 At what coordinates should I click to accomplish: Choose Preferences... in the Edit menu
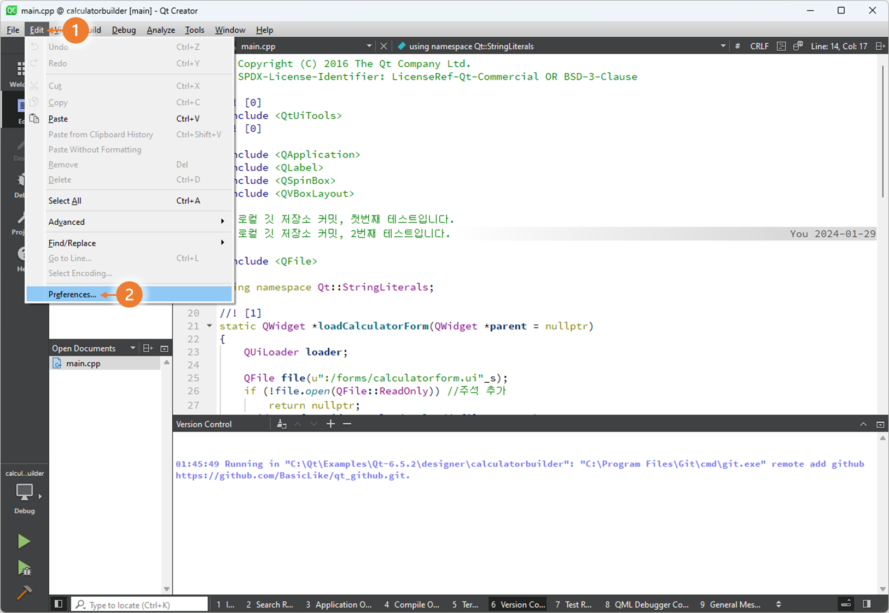(129, 294)
